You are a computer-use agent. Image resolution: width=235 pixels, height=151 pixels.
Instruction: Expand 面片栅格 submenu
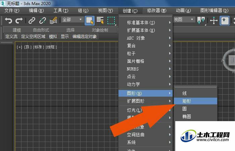click(145, 61)
